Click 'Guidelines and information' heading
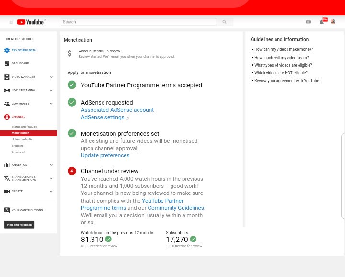Screen dimensions: 345x277 [x=280, y=40]
